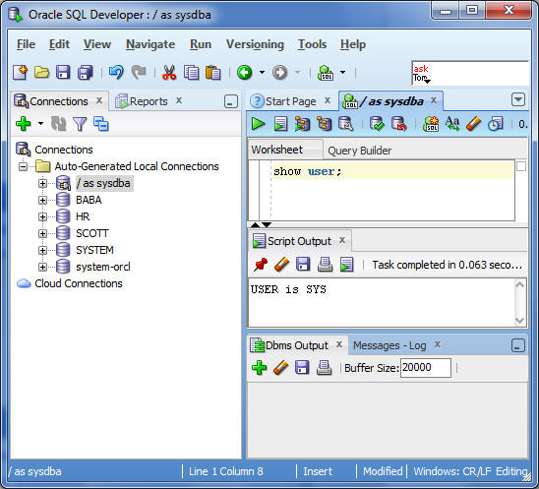Screen dimensions: 539x489
Task: Click the To Upper/Lower/InitCap Aa icon
Action: click(452, 124)
